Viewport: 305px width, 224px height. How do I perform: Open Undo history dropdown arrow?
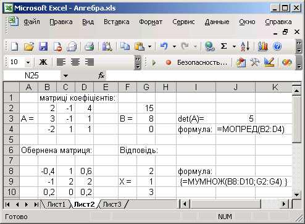[x=174, y=46]
